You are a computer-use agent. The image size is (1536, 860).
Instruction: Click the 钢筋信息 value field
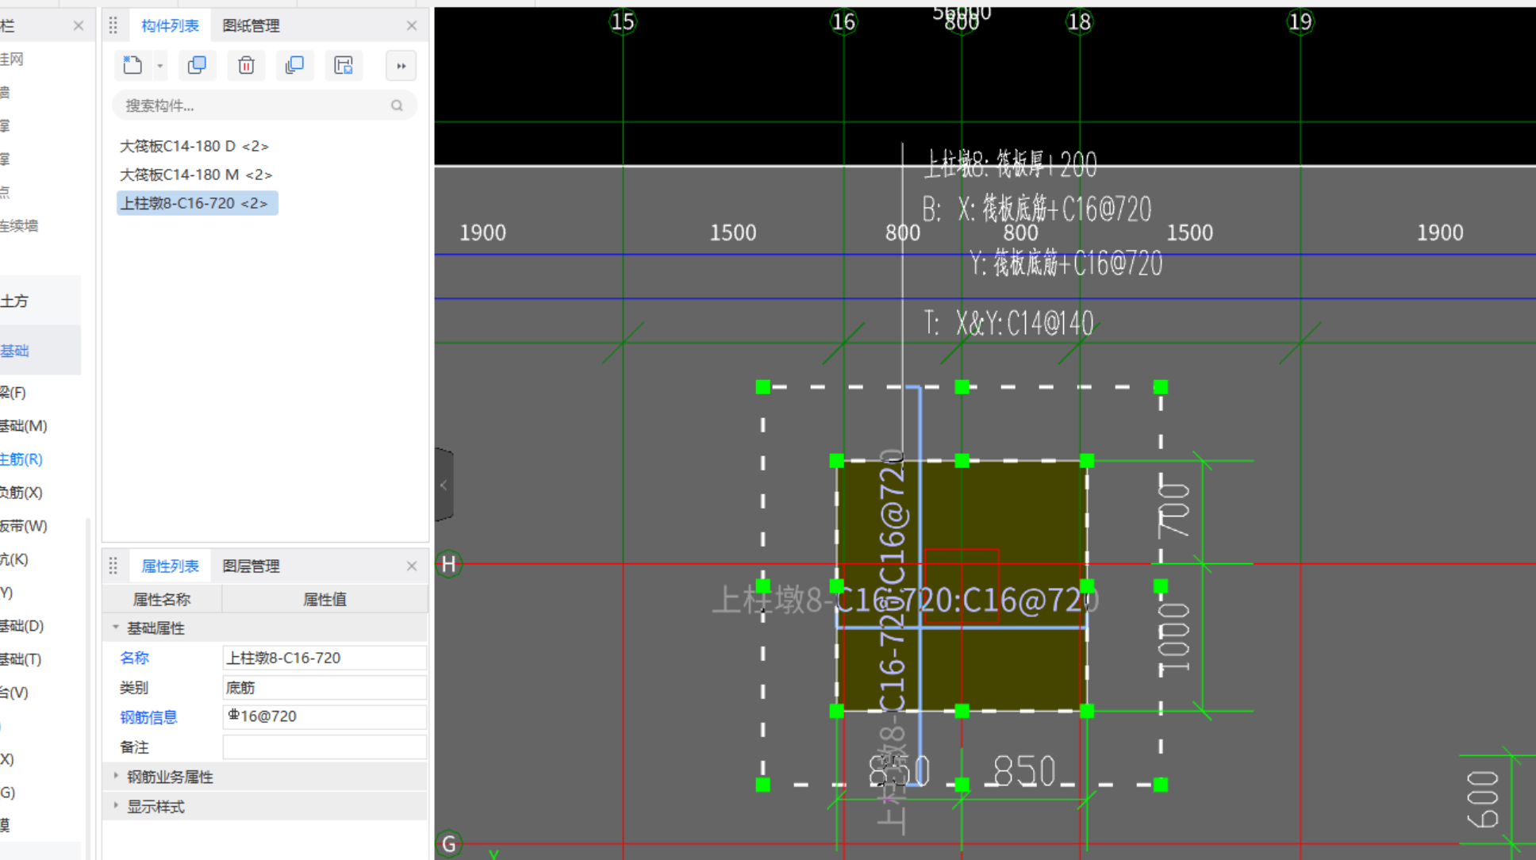[x=324, y=716]
